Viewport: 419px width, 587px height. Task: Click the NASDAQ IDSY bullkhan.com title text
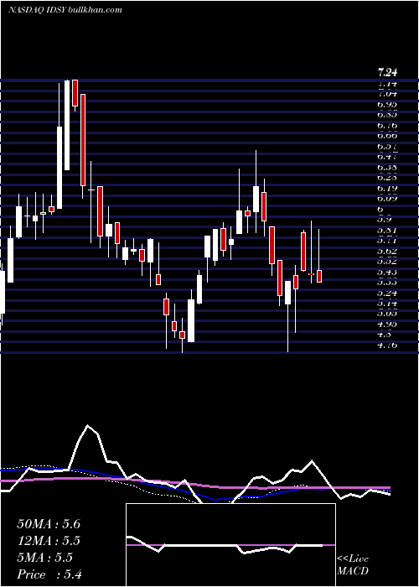65,10
